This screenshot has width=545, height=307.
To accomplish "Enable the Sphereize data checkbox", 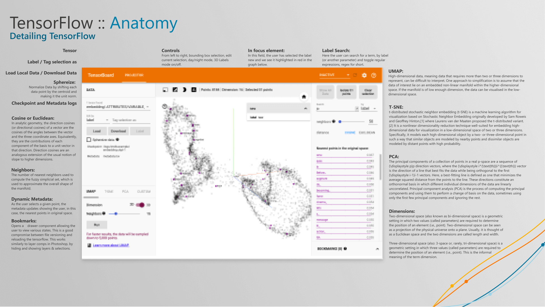I will [89, 139].
